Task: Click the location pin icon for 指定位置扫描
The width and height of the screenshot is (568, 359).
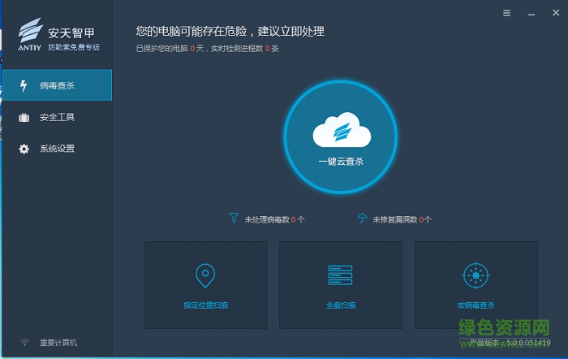Action: pyautogui.click(x=205, y=275)
